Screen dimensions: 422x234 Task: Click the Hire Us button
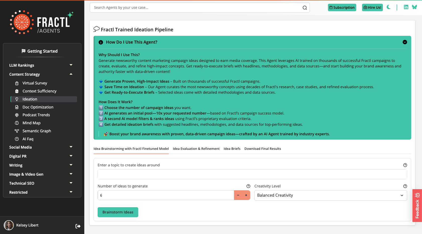coord(372,8)
